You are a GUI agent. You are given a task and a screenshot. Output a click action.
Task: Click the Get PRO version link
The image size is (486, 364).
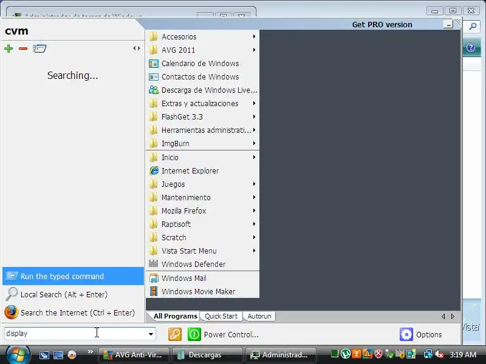[382, 24]
